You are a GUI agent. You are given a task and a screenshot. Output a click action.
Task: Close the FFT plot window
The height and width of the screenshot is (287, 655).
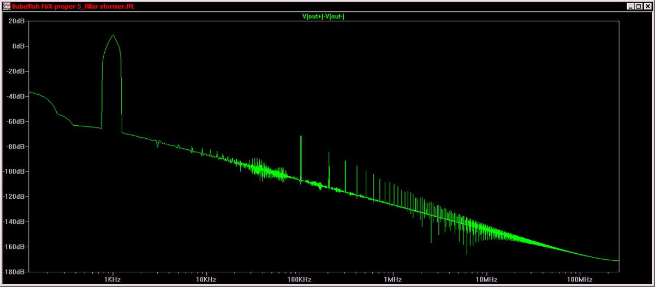(x=647, y=6)
